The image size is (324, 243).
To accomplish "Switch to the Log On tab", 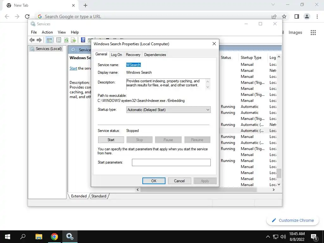I will coord(116,55).
